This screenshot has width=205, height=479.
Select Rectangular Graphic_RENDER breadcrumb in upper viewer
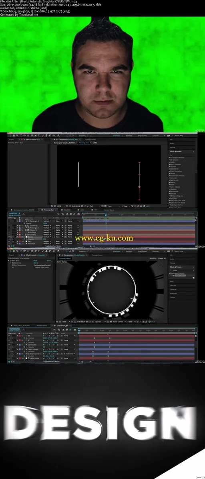(64, 143)
